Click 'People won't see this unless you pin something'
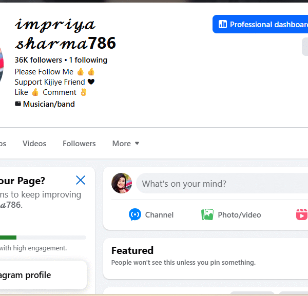Image resolution: width=308 pixels, height=296 pixels. [x=183, y=263]
